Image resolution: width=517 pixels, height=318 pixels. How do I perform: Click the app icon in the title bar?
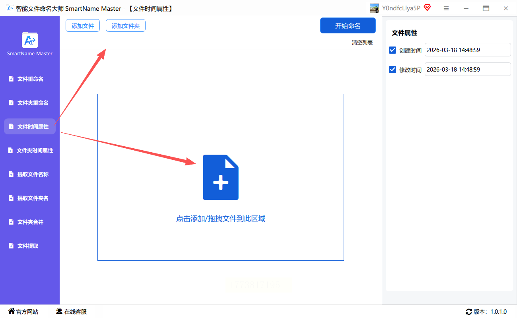[10, 8]
